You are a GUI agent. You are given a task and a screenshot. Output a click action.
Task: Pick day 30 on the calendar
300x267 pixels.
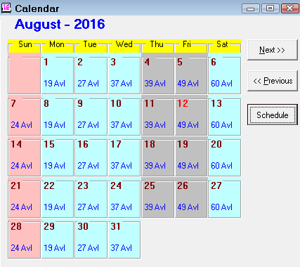(91, 240)
